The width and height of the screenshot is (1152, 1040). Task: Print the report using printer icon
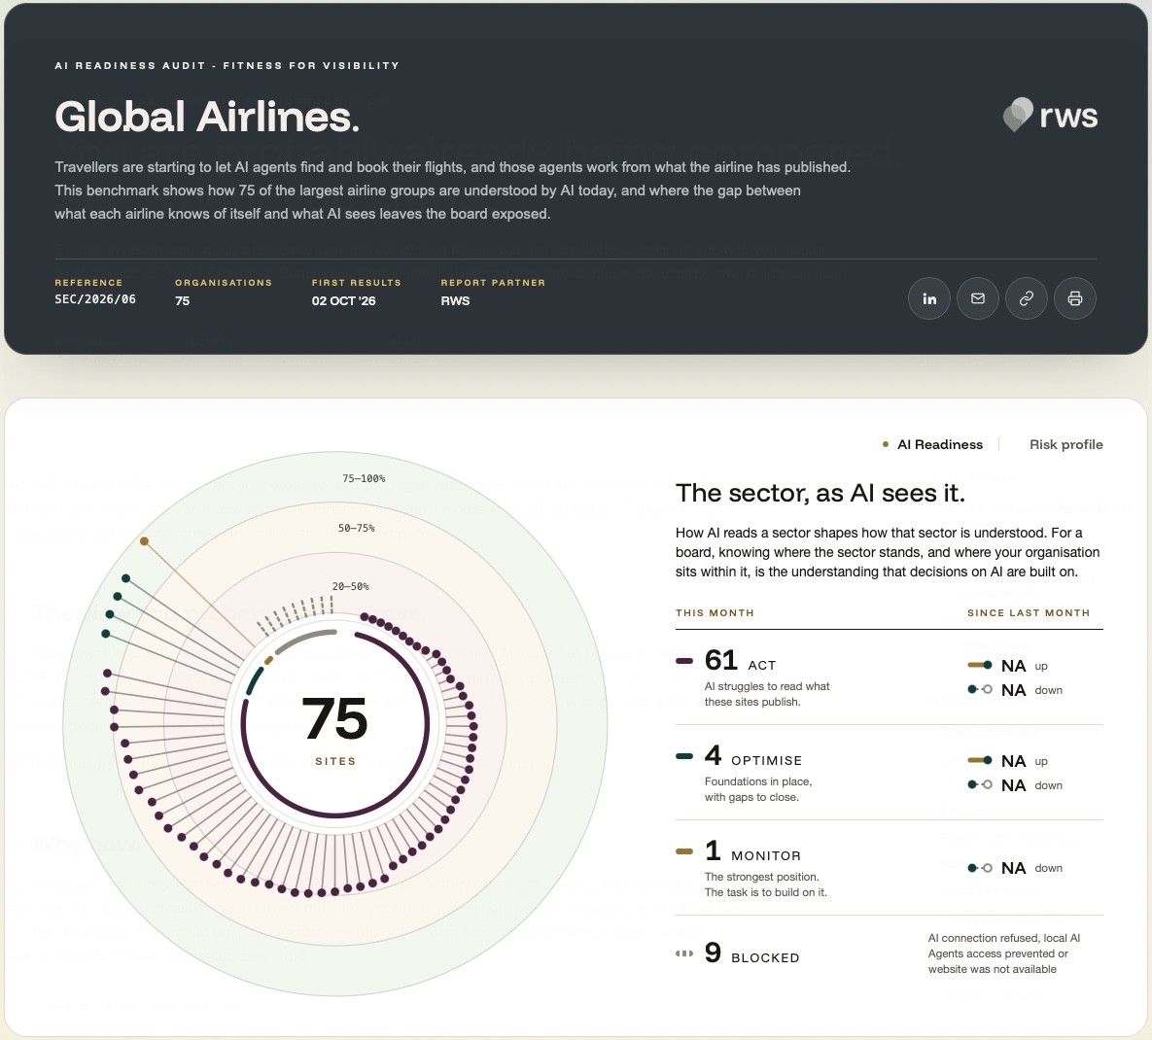click(x=1075, y=298)
